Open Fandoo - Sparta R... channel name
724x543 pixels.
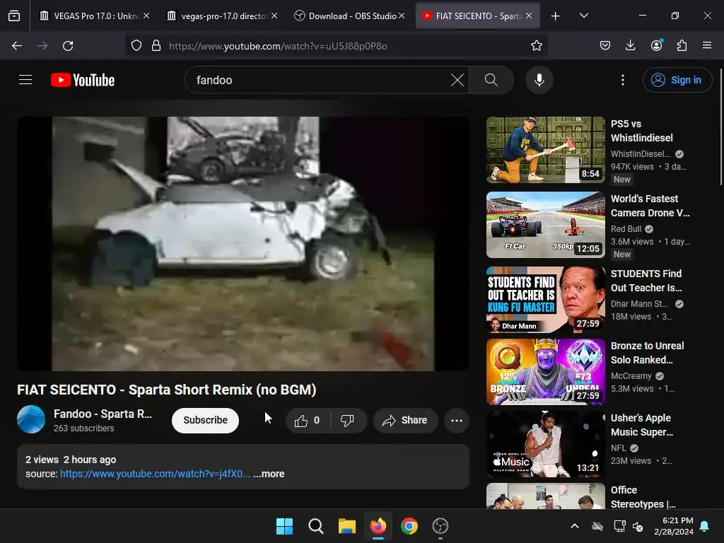pyautogui.click(x=103, y=414)
